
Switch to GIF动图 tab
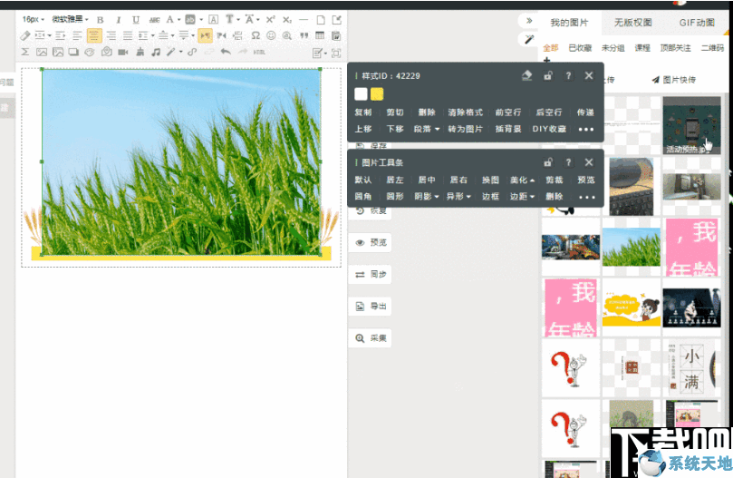coord(697,22)
